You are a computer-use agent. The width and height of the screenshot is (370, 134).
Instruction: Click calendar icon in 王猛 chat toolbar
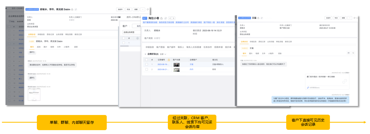tap(348, 53)
